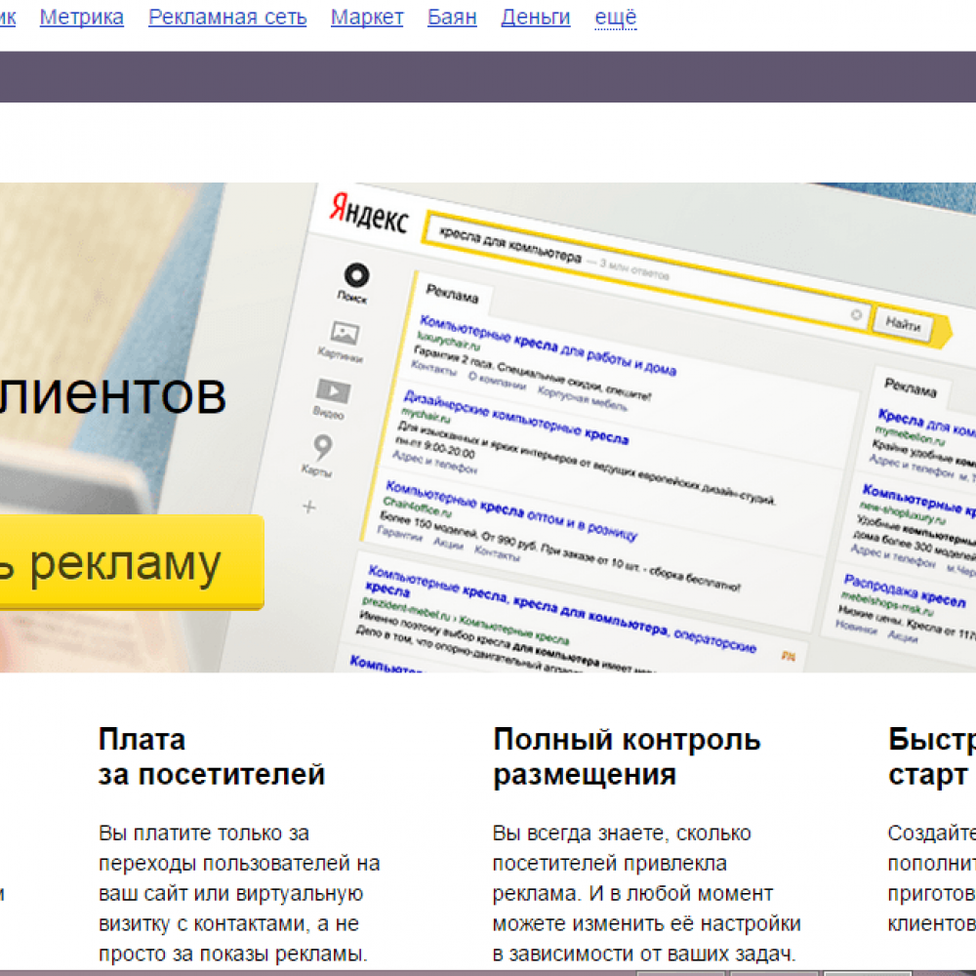Go to Рекламная сеть in the top navigation
Viewport: 976px width, 976px height.
point(227,18)
